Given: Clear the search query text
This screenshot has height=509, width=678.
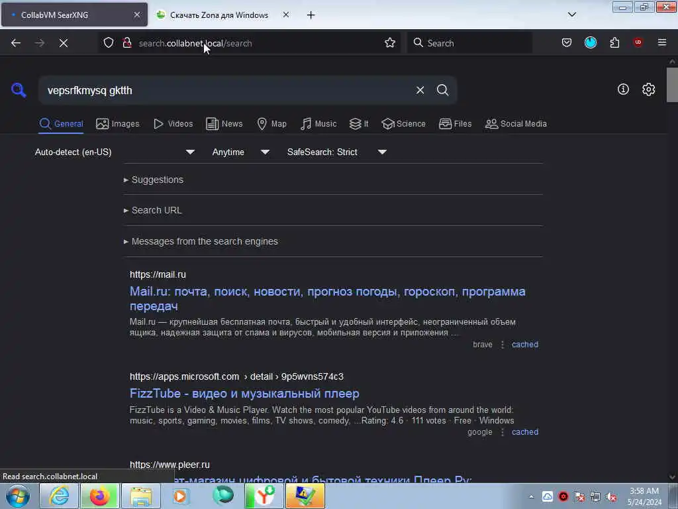Looking at the screenshot, I should pyautogui.click(x=420, y=90).
